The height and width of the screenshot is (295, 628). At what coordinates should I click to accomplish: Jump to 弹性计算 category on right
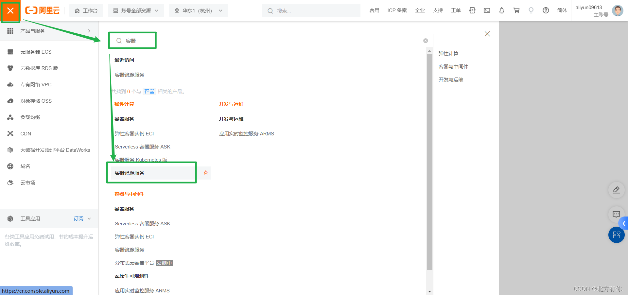[448, 54]
